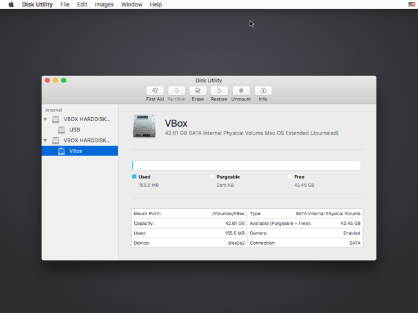Open the Window menu

tap(132, 5)
